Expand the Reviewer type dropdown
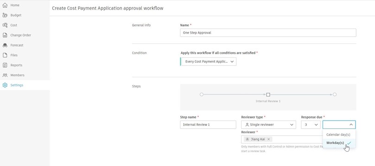Viewport: 375px width, 166px height. click(268, 125)
